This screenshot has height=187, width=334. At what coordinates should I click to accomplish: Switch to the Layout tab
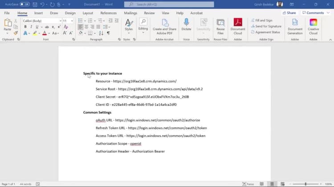click(88, 13)
